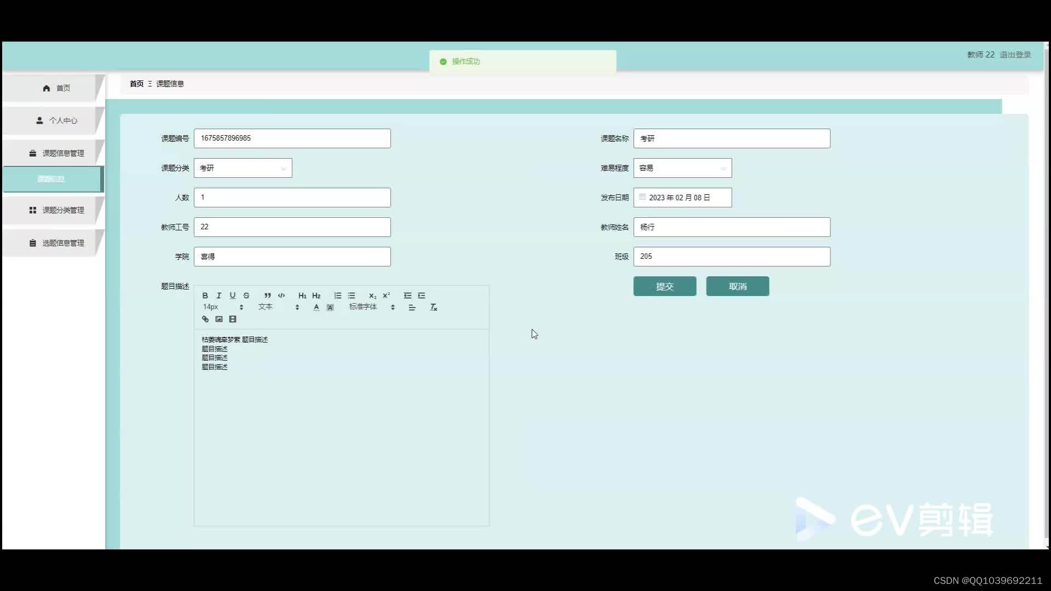Open the text color picker
This screenshot has height=591, width=1051.
coord(316,308)
